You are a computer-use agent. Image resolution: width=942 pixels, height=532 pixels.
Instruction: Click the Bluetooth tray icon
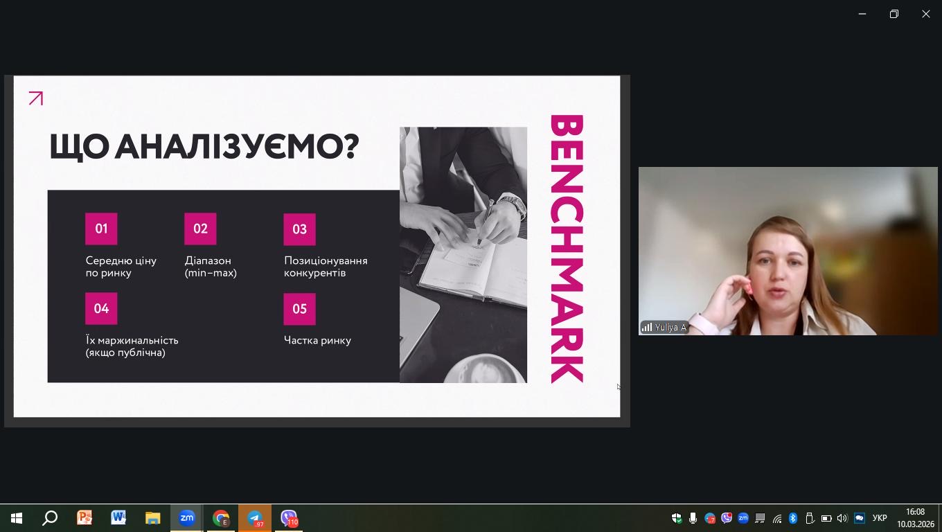[793, 518]
